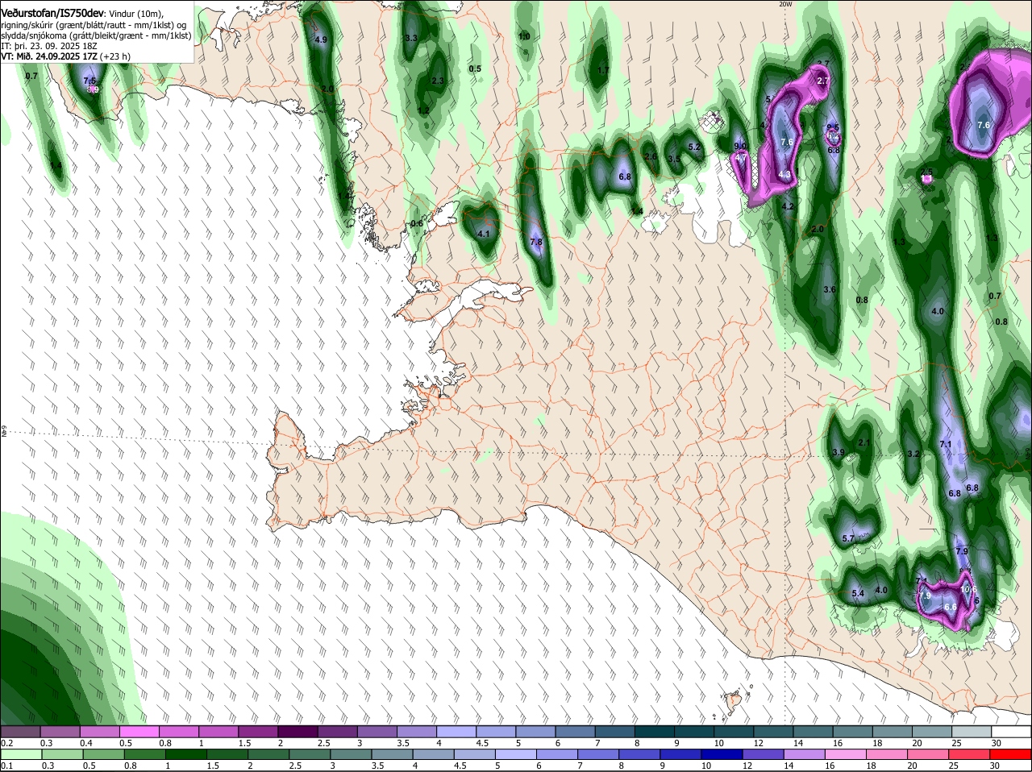Click the palest green rain swatch between 0.1 and 0.3
The width and height of the screenshot is (1032, 772).
20,754
